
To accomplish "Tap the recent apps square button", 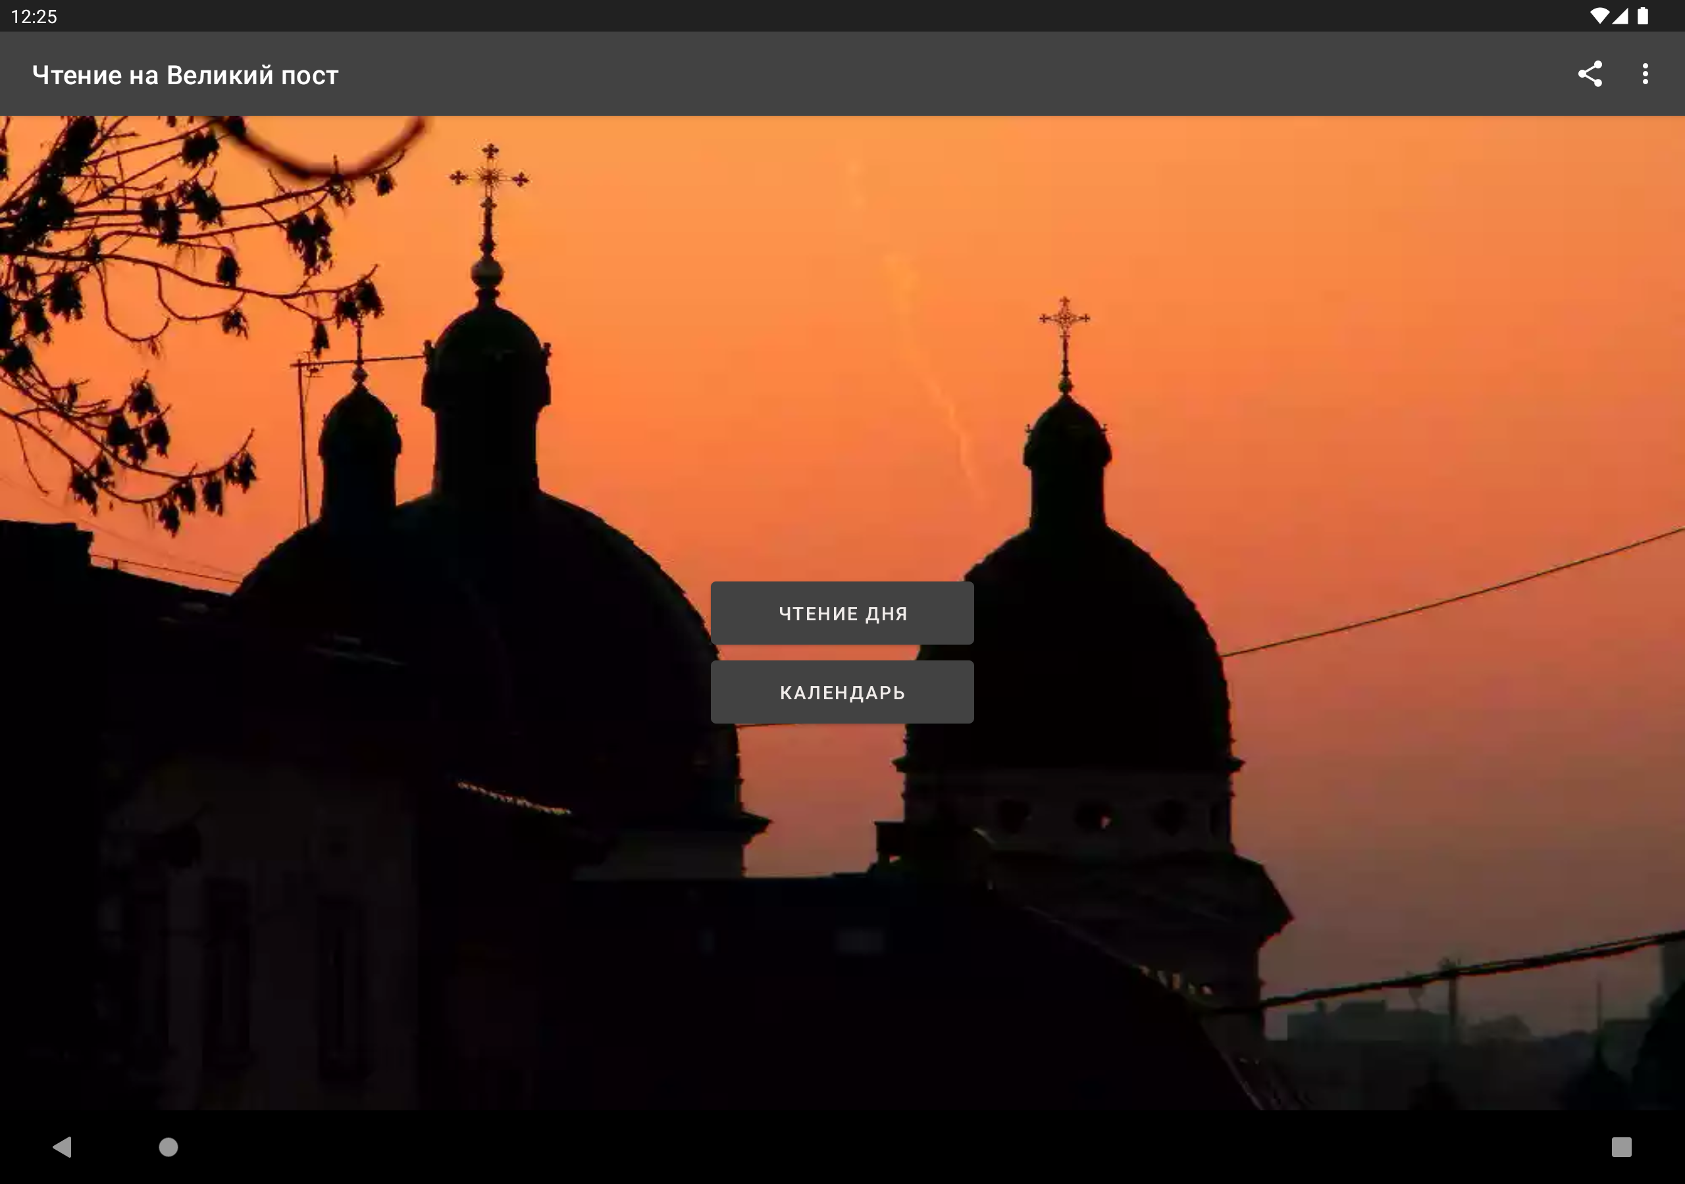I will point(1621,1147).
